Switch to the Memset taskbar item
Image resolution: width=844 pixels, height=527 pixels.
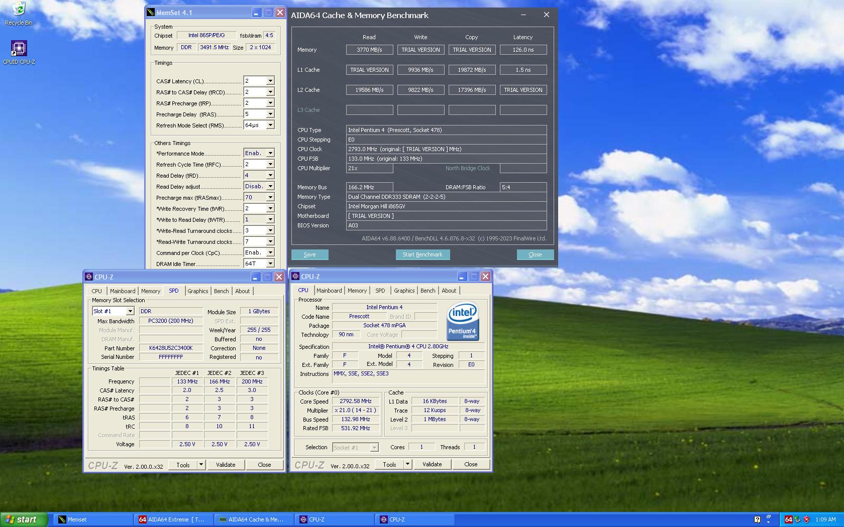pyautogui.click(x=93, y=519)
